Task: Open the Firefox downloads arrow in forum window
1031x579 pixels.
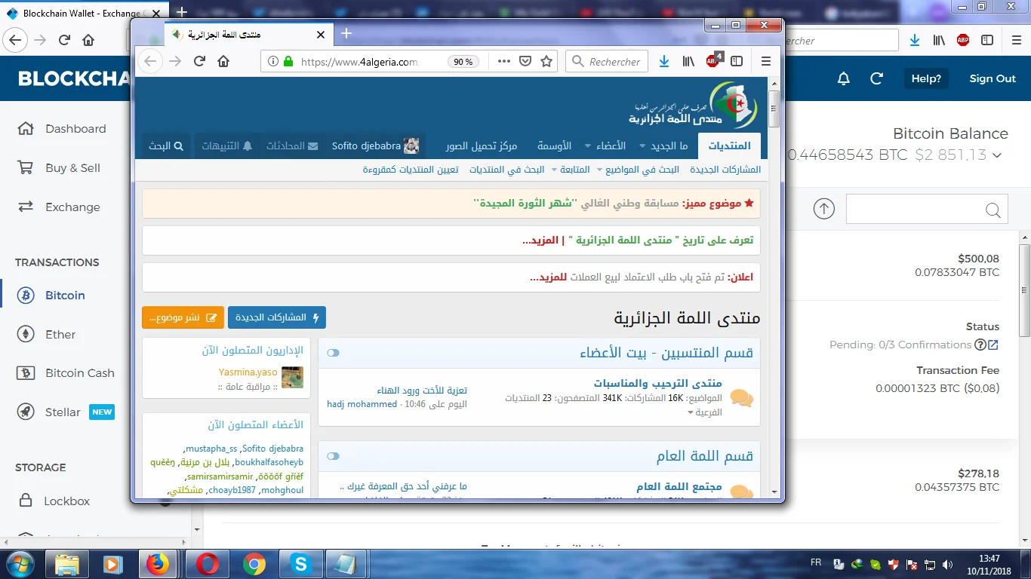Action: [664, 62]
